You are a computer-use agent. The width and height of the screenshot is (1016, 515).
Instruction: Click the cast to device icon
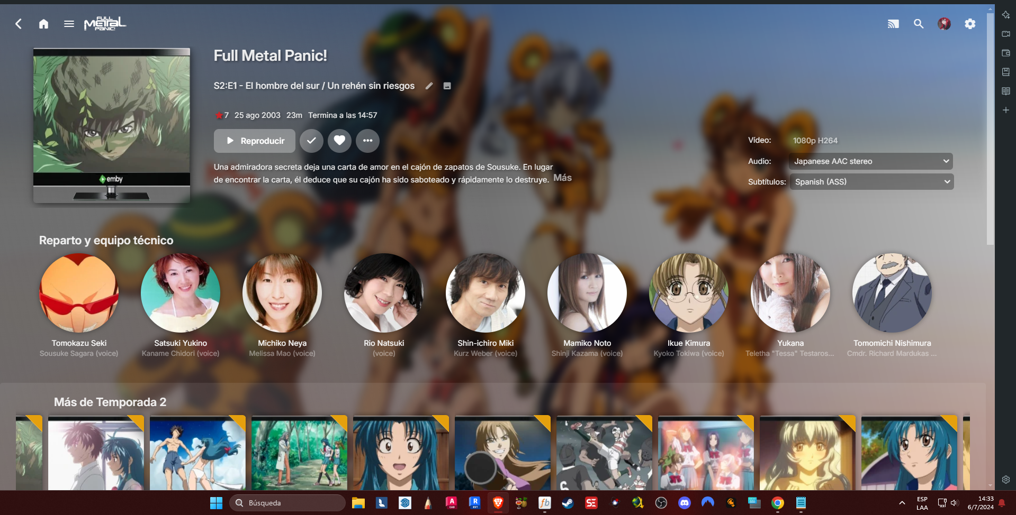[x=893, y=24]
